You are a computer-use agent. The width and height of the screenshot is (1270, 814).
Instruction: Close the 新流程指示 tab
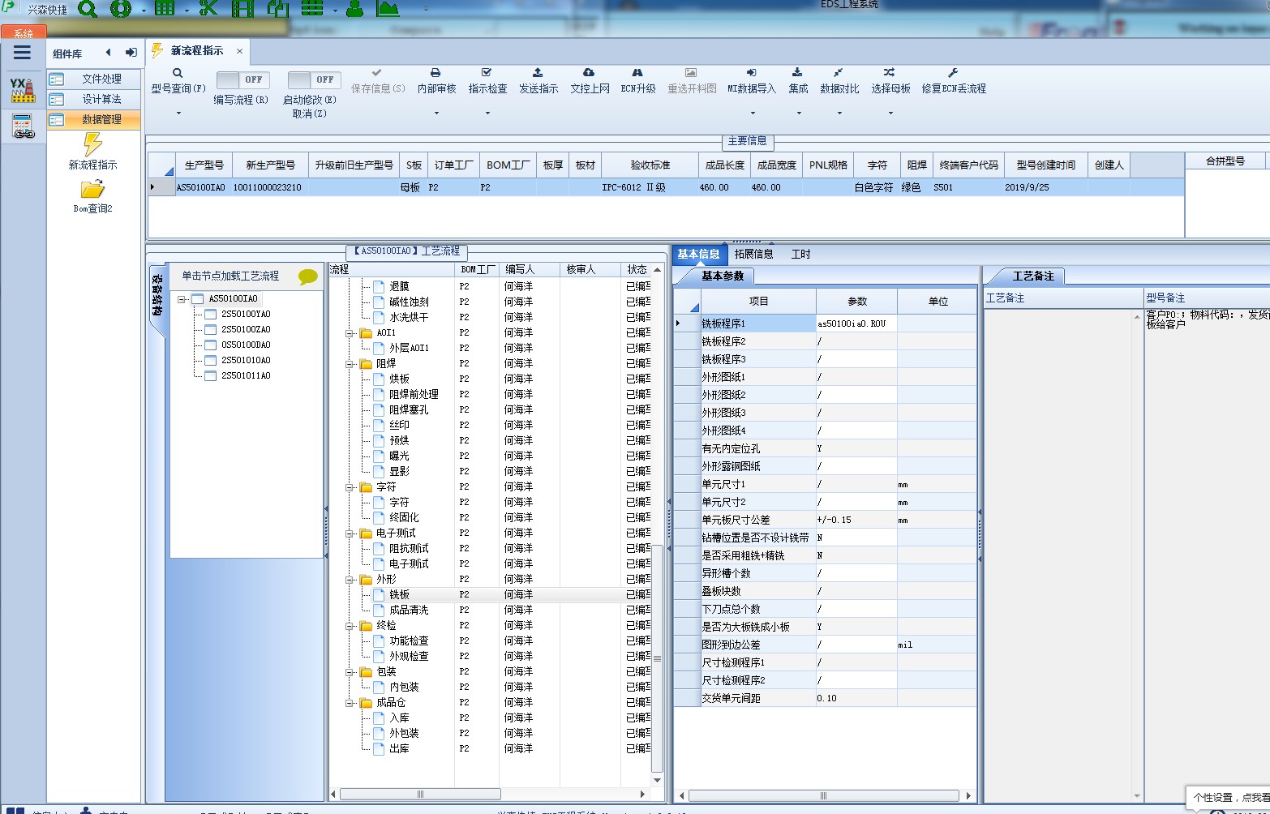239,51
